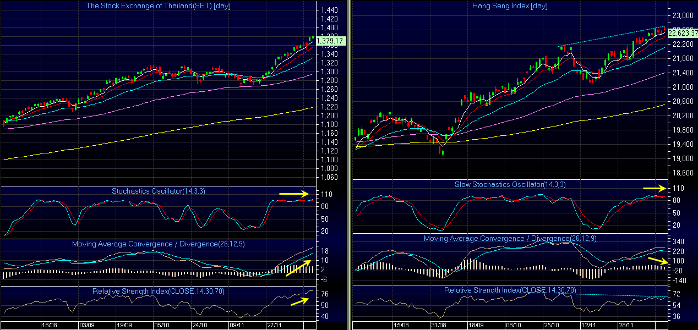Viewport: 698px width, 330px height.
Task: Select the Hang Seng last price label 22,623.37
Action: pyautogui.click(x=683, y=33)
